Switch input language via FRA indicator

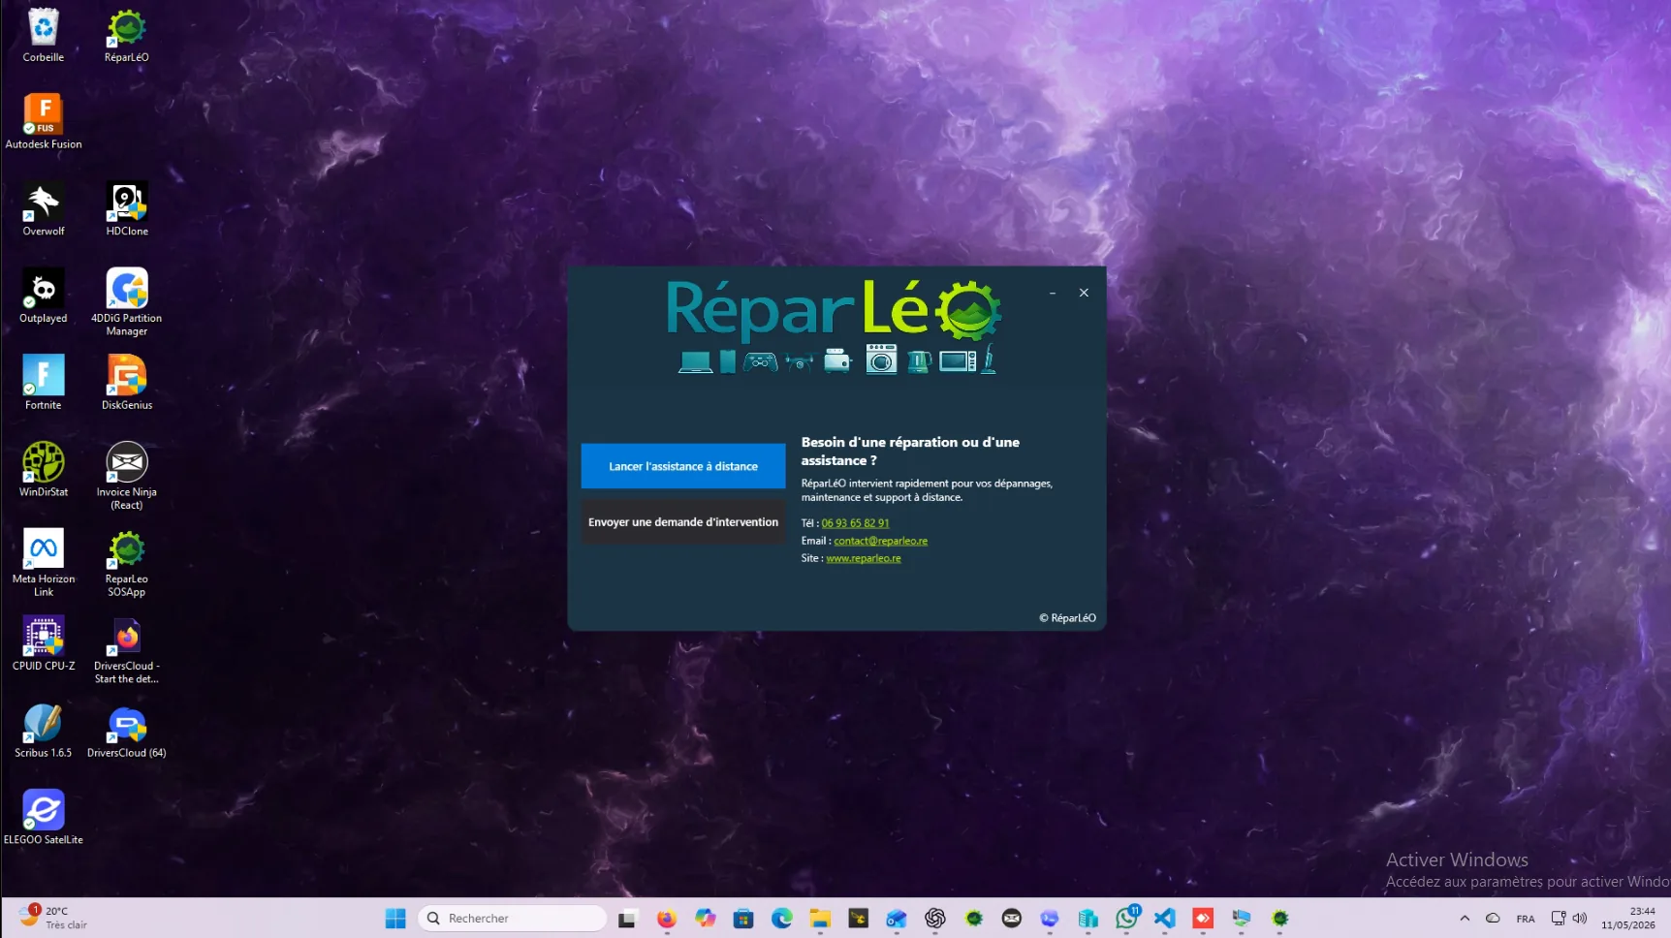pos(1526,919)
